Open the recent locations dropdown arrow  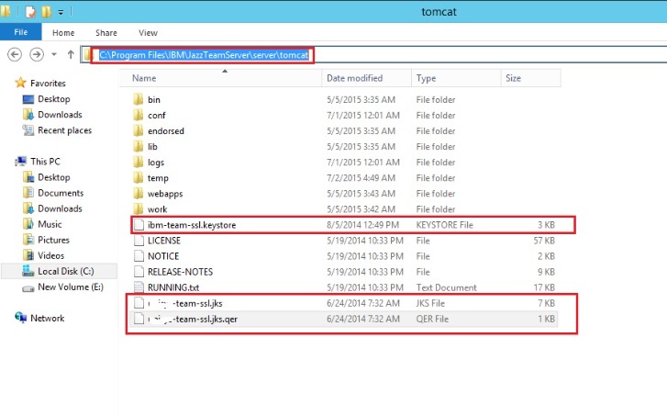(55, 55)
